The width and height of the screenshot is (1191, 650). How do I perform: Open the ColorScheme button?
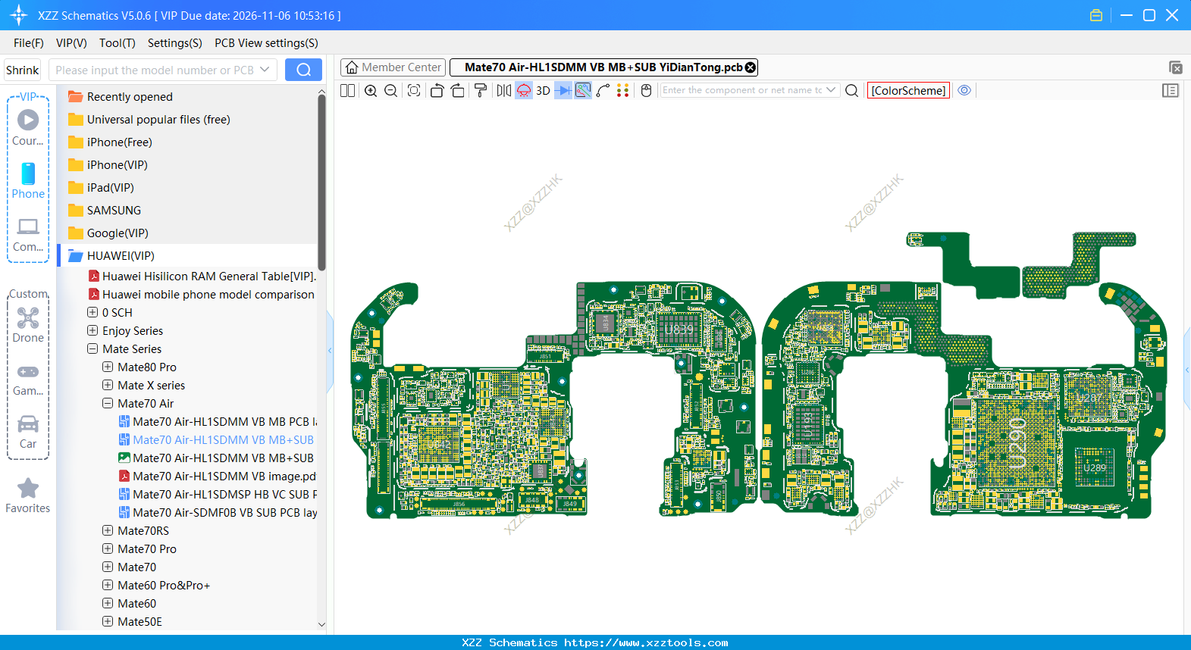pyautogui.click(x=908, y=91)
